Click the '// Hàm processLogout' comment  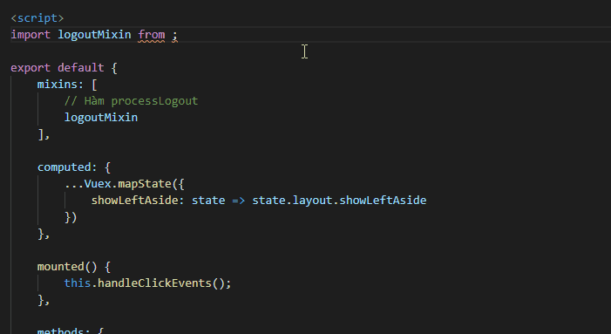click(x=131, y=101)
